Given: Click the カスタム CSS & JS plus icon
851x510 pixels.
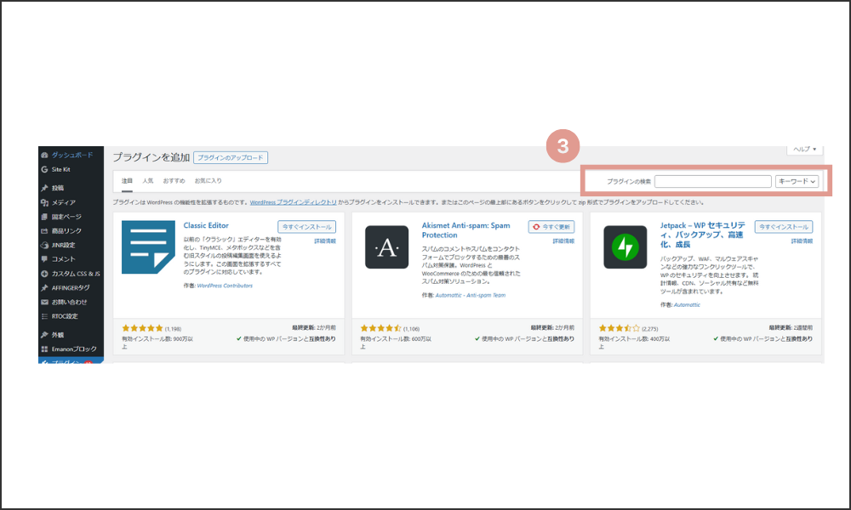Looking at the screenshot, I should (44, 274).
